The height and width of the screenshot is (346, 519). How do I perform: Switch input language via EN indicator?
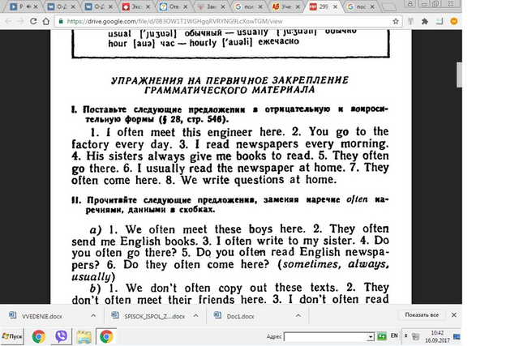click(394, 335)
